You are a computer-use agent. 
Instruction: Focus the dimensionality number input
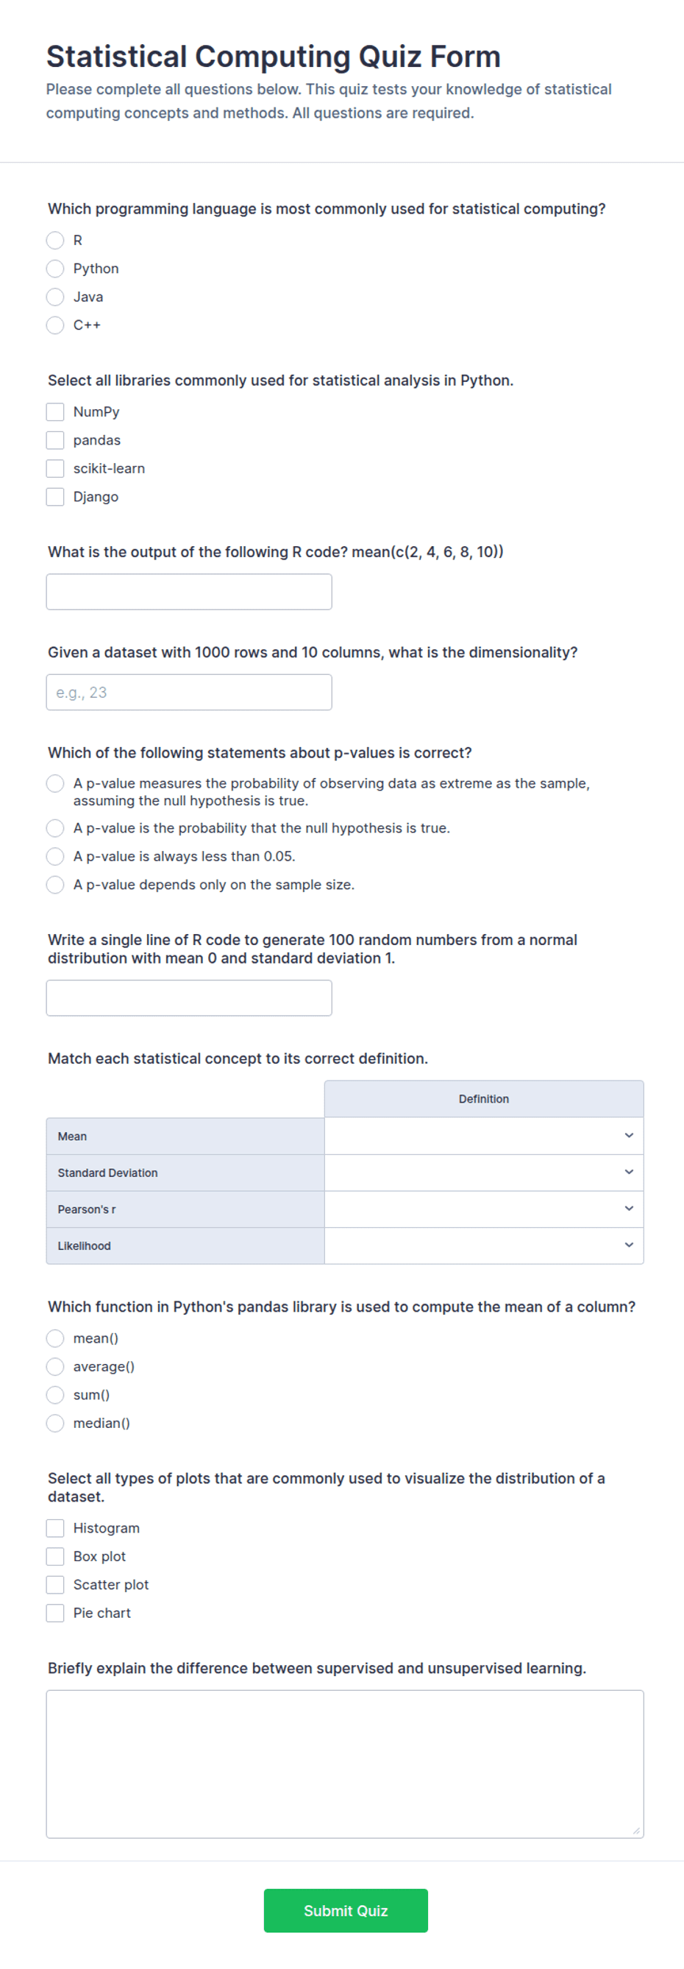188,692
